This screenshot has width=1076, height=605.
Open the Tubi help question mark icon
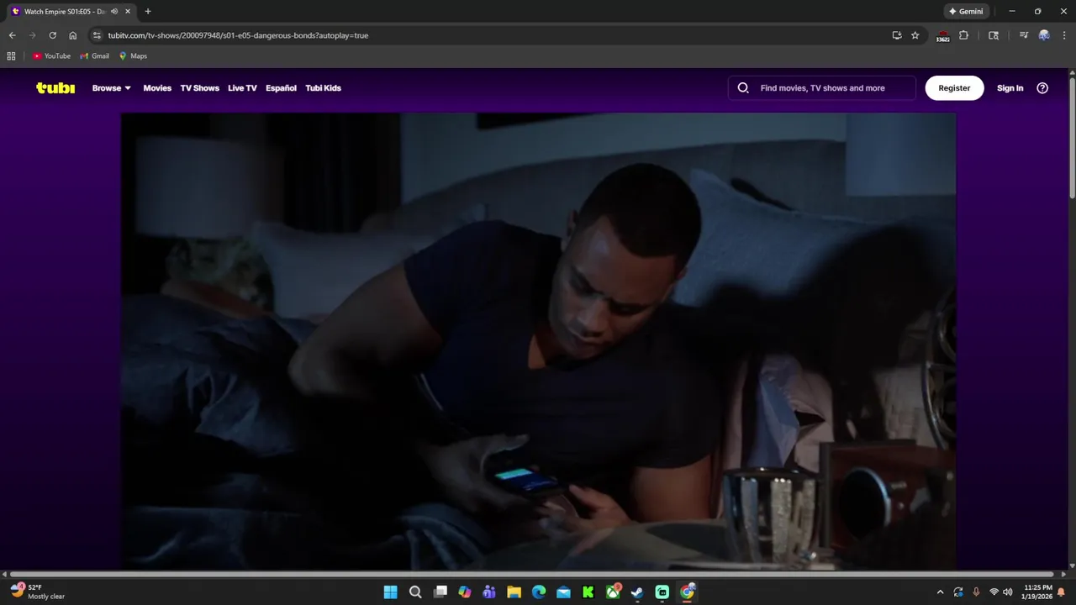1042,88
